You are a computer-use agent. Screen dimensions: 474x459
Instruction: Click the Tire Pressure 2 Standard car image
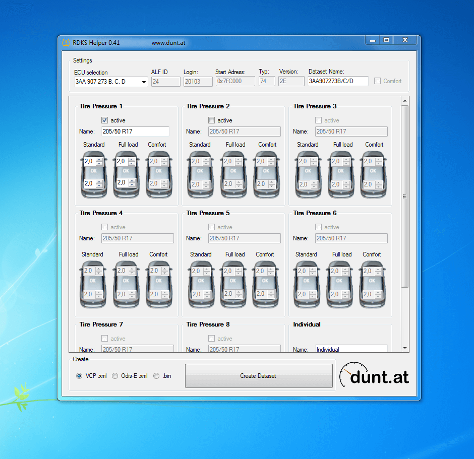click(x=200, y=175)
